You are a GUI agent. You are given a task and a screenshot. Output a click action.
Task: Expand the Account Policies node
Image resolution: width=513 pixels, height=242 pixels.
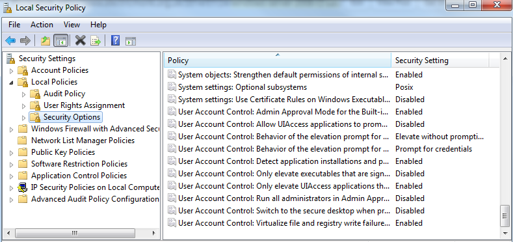[x=12, y=71]
